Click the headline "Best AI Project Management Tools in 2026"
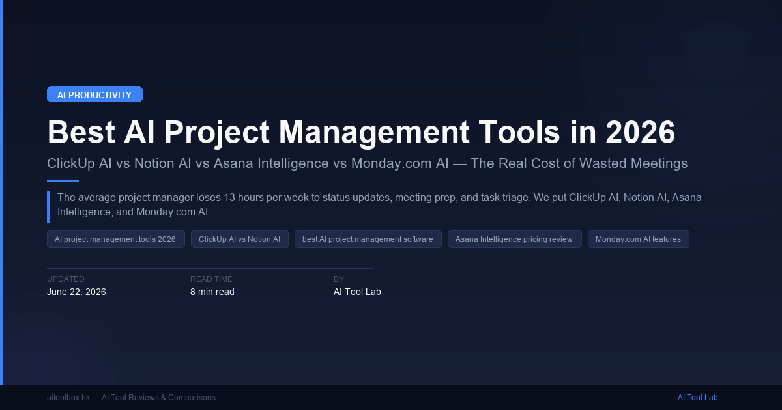Image resolution: width=782 pixels, height=410 pixels. pyautogui.click(x=361, y=132)
